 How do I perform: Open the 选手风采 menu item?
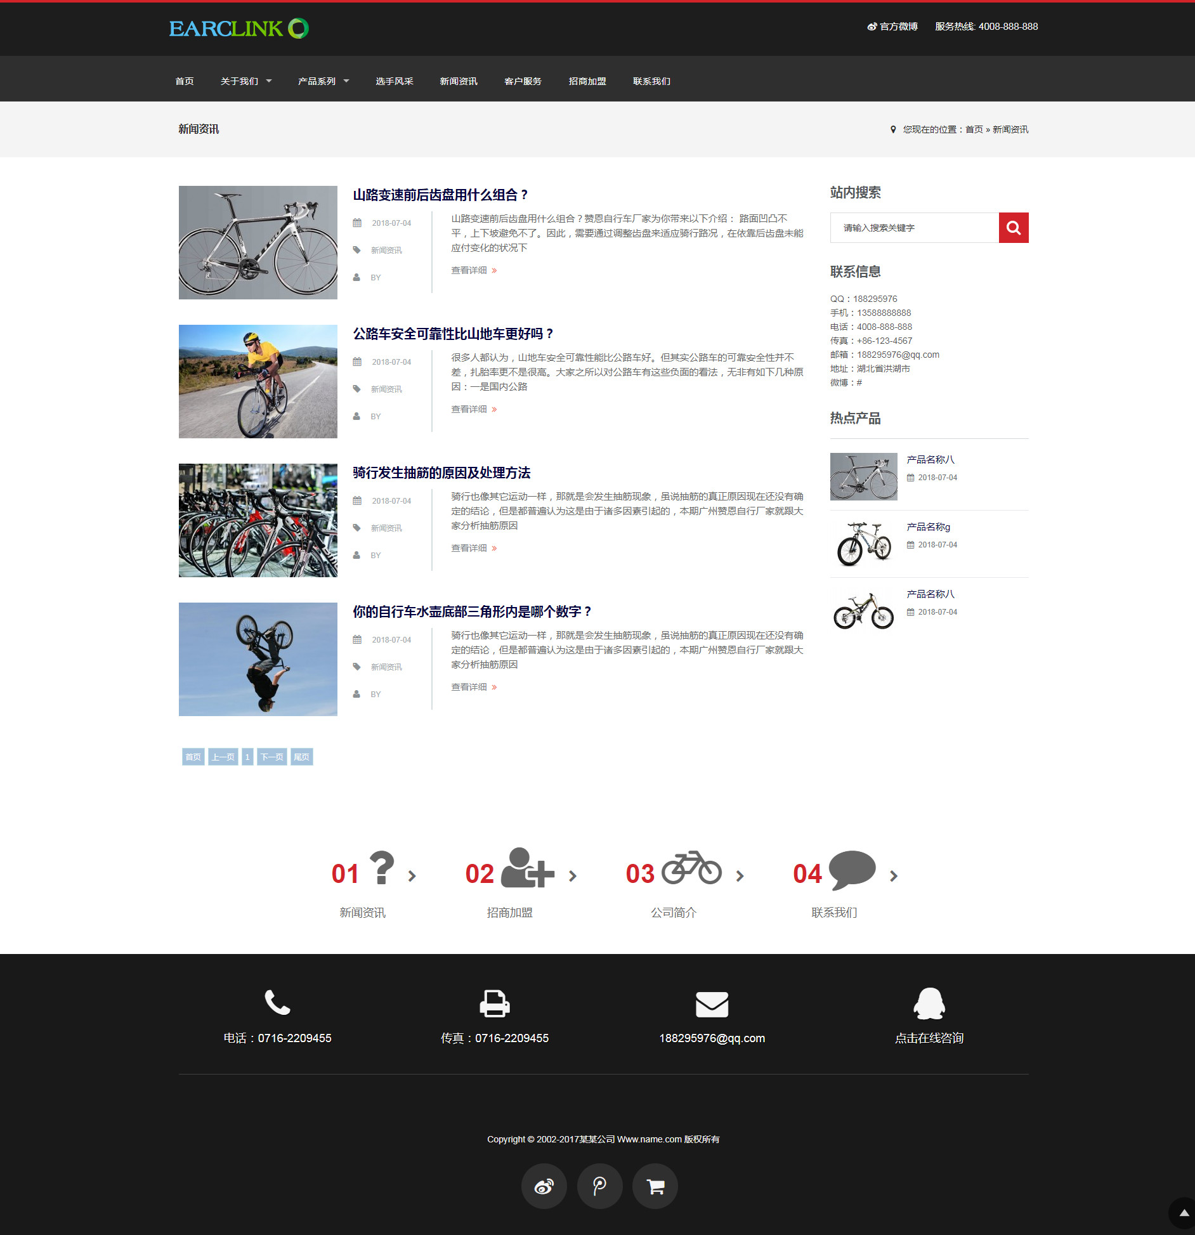(394, 81)
